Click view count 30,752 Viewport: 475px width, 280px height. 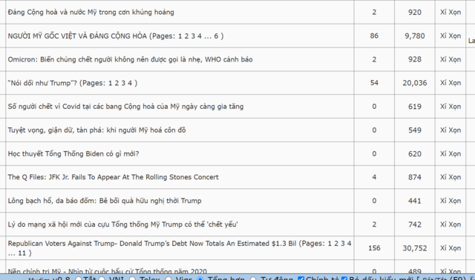[415, 248]
